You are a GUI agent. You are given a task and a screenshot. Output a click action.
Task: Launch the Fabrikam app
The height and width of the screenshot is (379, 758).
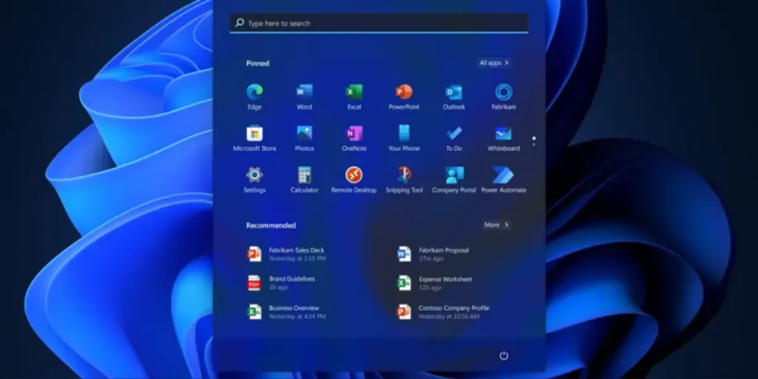point(503,97)
